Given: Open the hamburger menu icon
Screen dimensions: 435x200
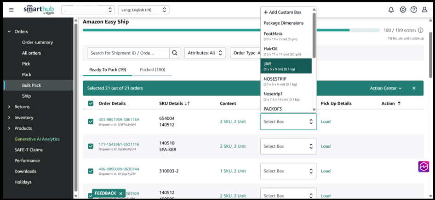Looking at the screenshot, I should 11,10.
